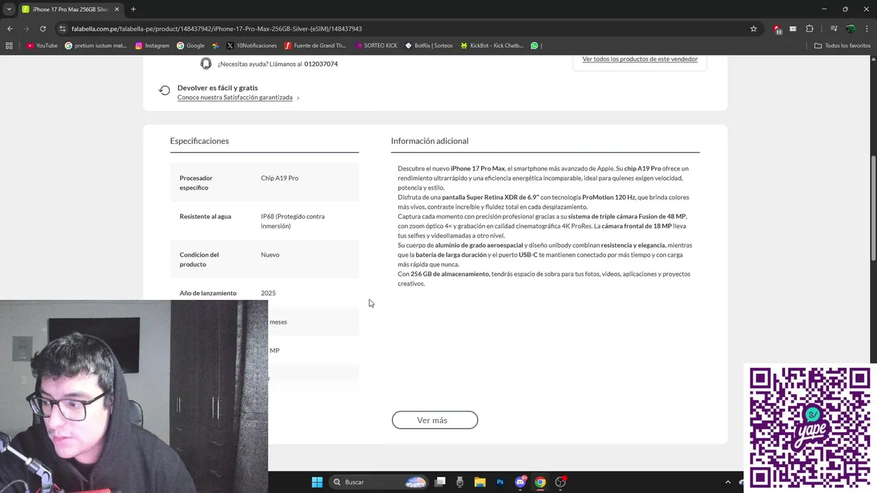
Task: Open the Google bookmark
Action: click(x=190, y=46)
